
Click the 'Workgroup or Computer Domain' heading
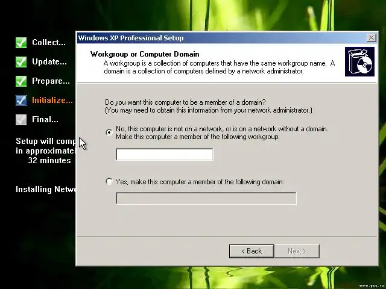(145, 54)
